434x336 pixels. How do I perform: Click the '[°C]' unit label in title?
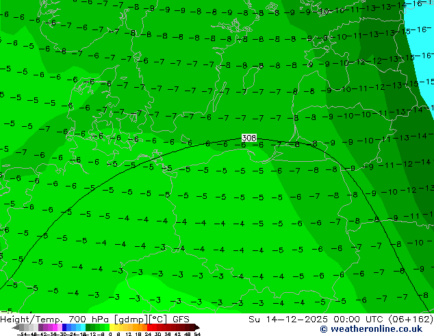158,320
